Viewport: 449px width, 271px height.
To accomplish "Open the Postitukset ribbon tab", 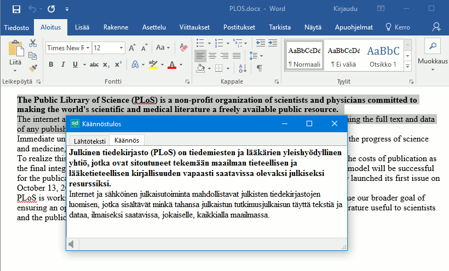I will pos(239,27).
